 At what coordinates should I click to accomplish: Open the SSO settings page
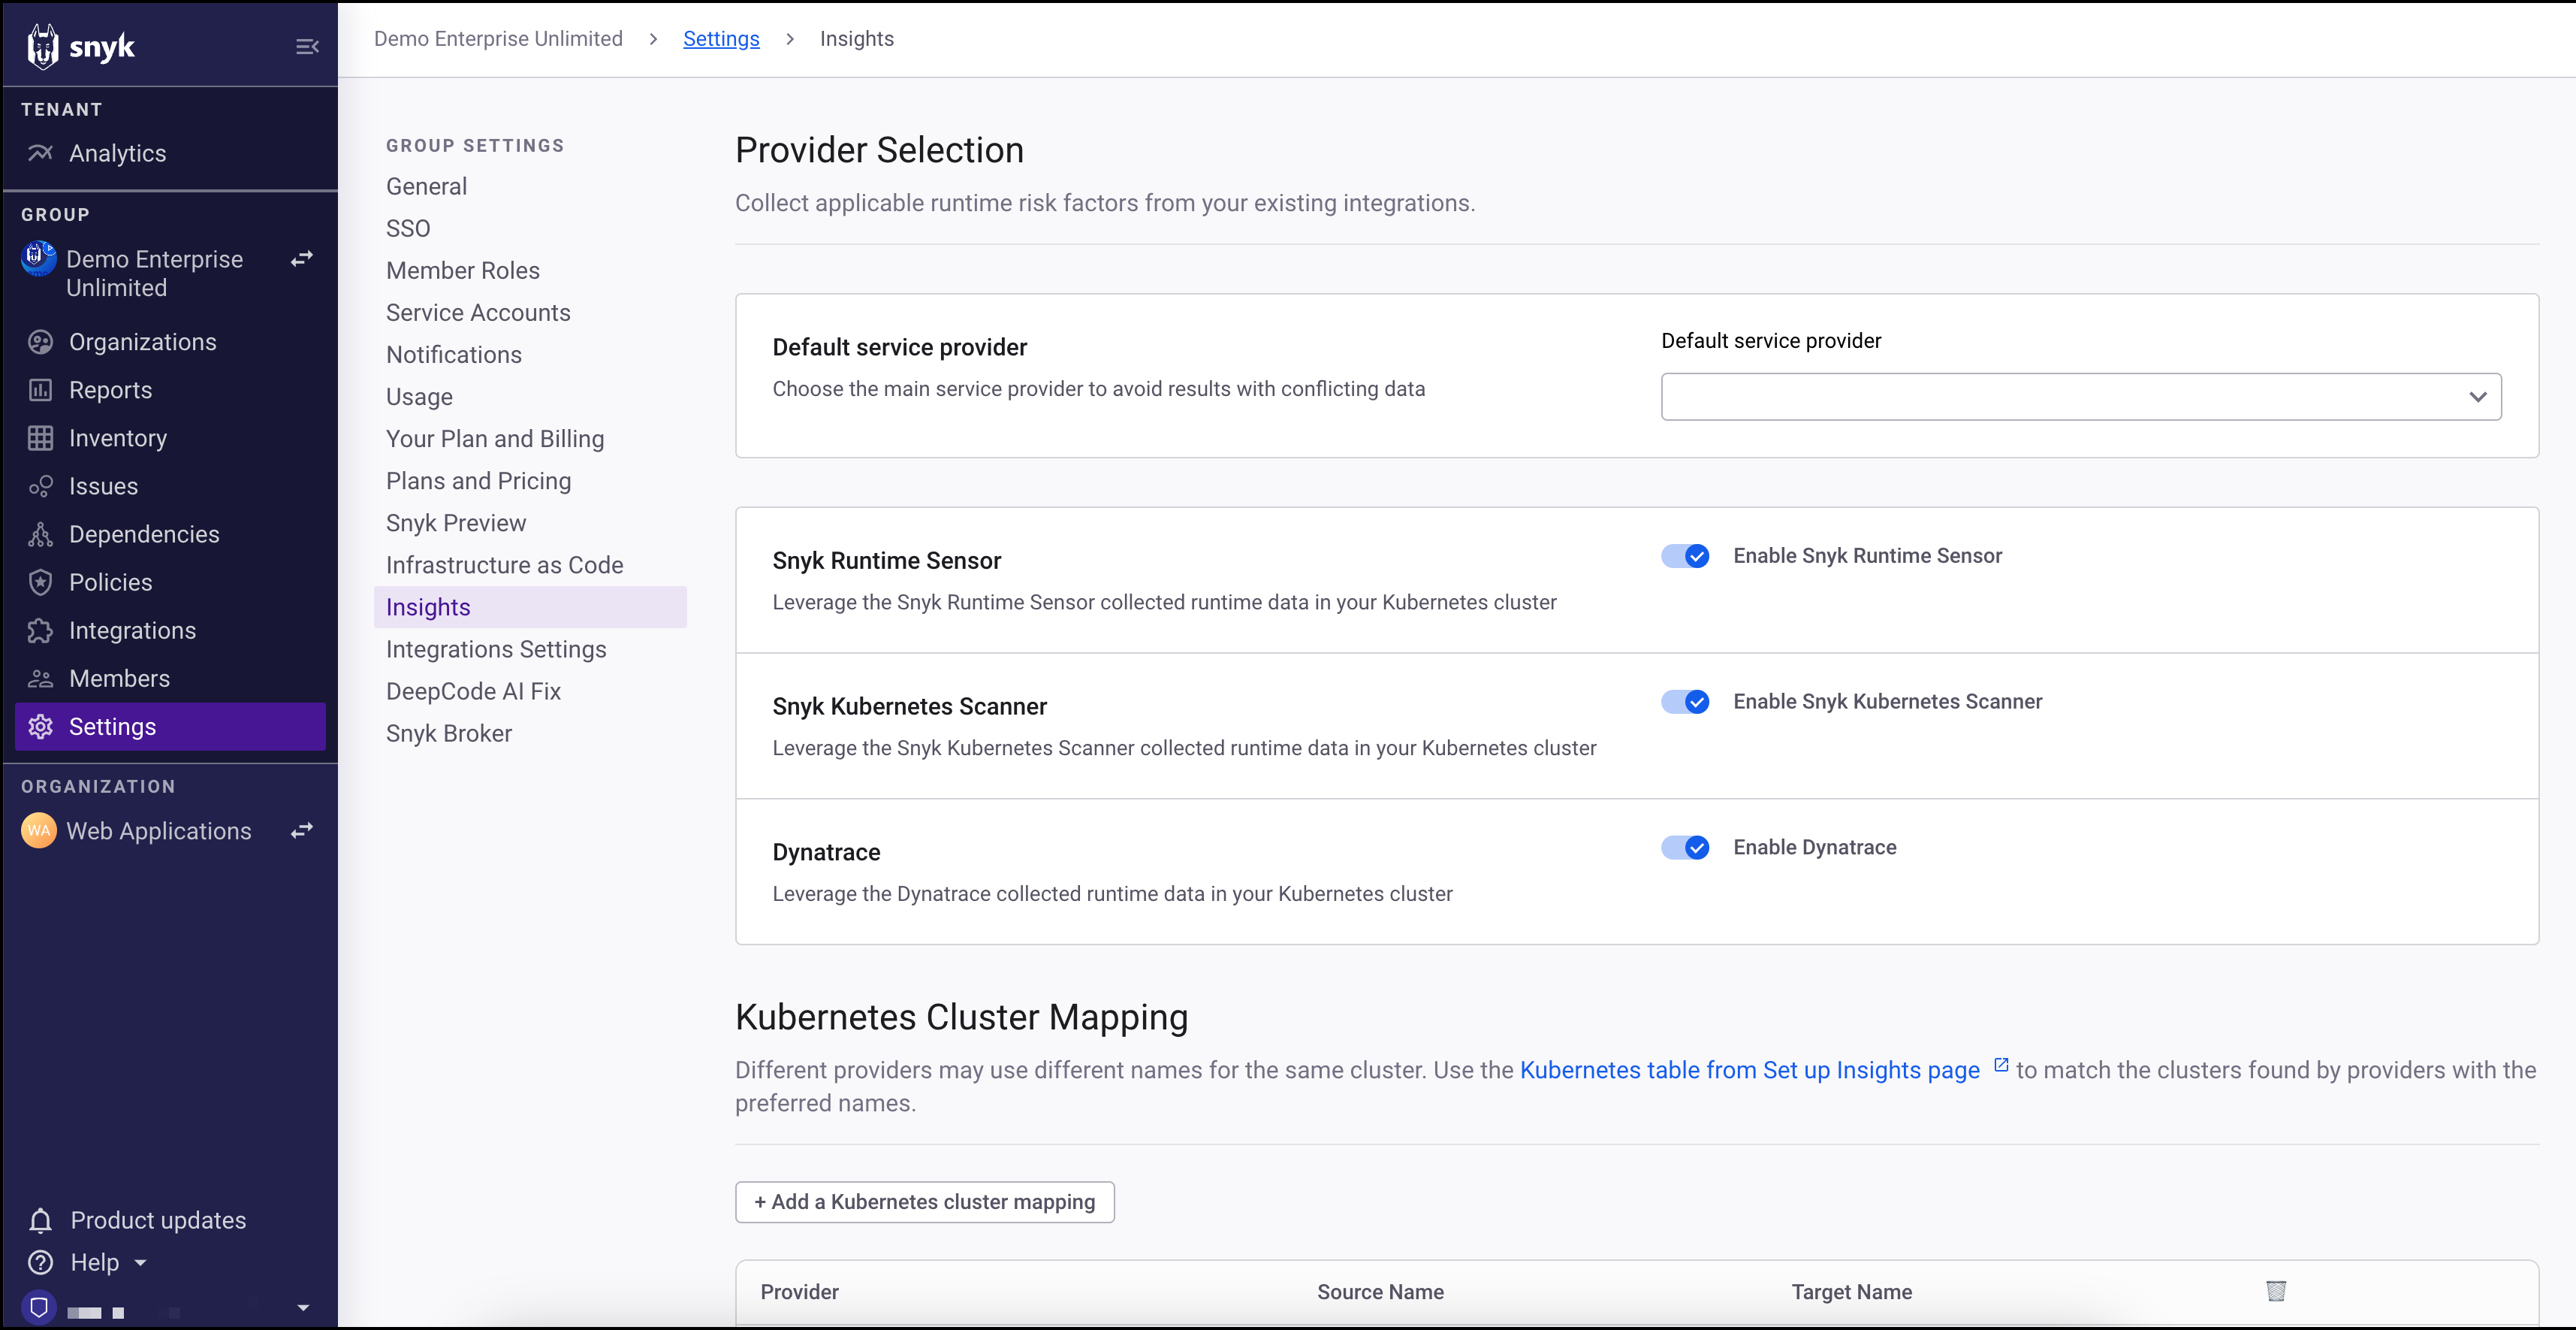[408, 229]
